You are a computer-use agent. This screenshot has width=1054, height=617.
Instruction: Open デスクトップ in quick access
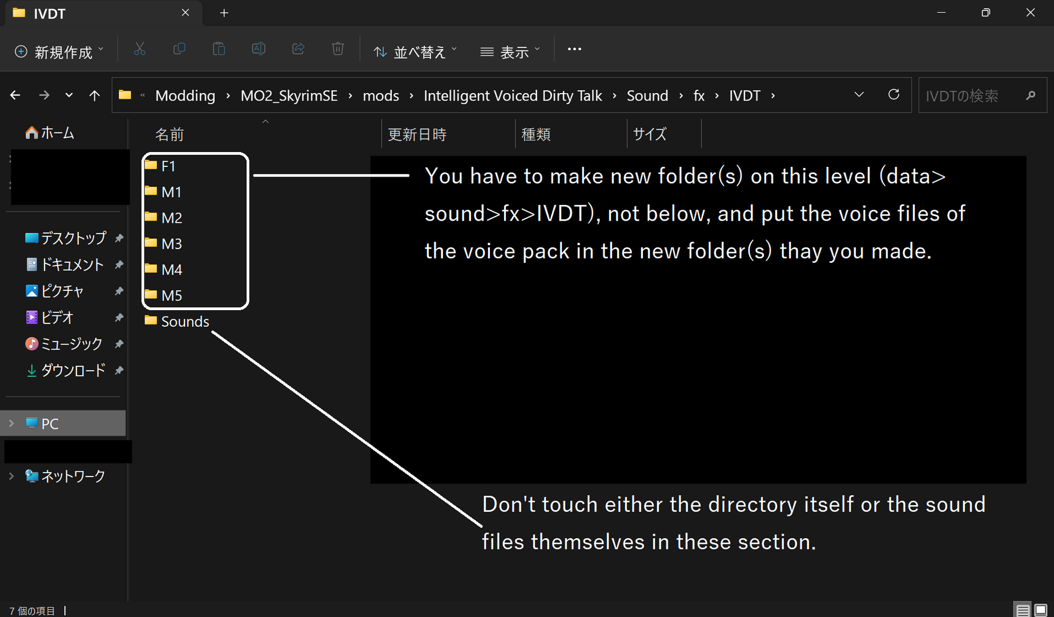click(66, 238)
